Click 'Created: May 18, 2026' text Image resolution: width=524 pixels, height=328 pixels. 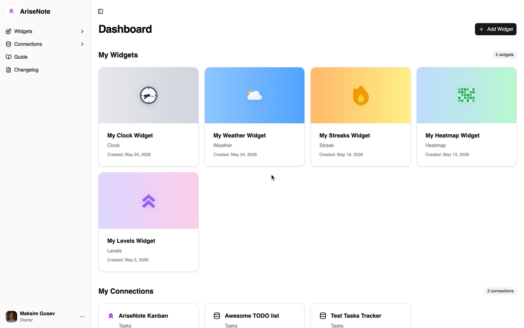click(341, 155)
